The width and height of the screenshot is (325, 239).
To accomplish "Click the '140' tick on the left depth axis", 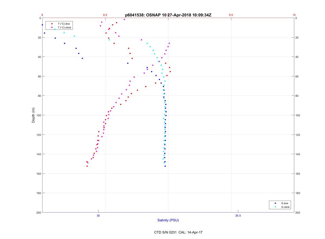I will coord(38,154).
